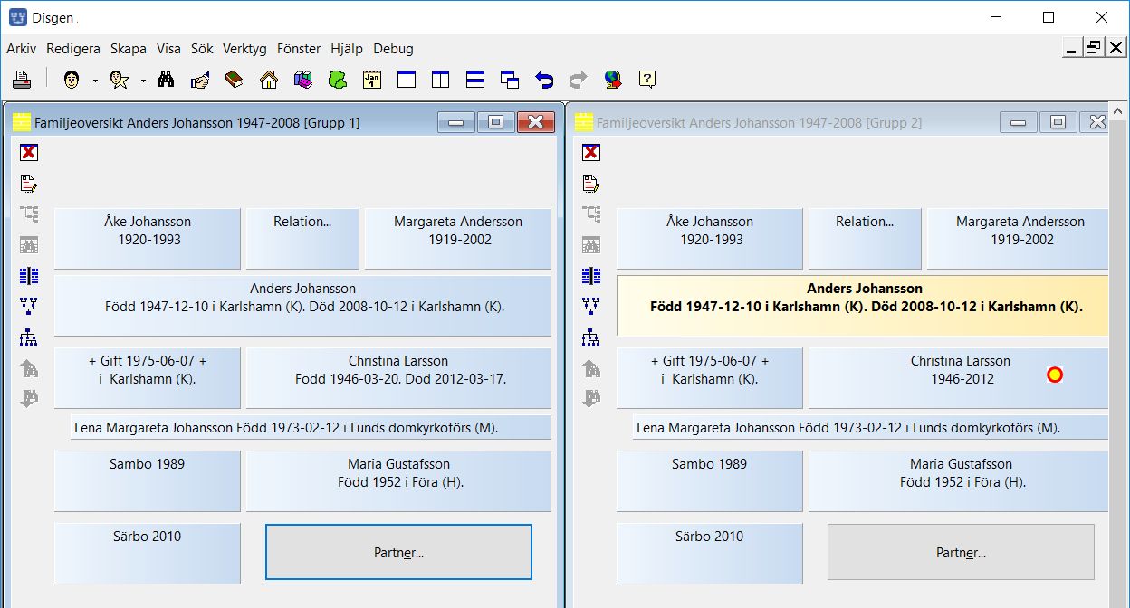Select Christina Larsson 1946-2012 in Grupp 2
Viewport: 1130px width, 608px height.
[x=958, y=378]
